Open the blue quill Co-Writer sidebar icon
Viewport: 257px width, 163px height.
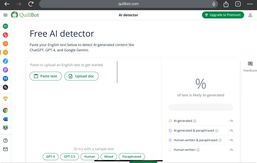coord(6,61)
